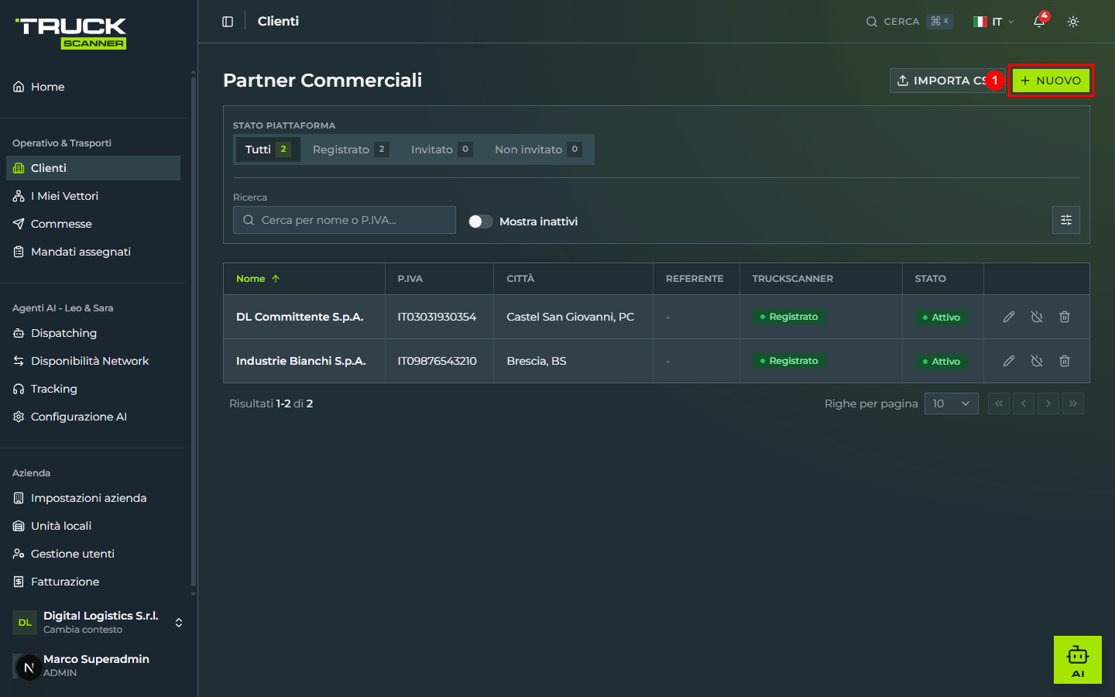Image resolution: width=1115 pixels, height=697 pixels.
Task: Open I Miei Vettori in the sidebar
Action: click(93, 196)
